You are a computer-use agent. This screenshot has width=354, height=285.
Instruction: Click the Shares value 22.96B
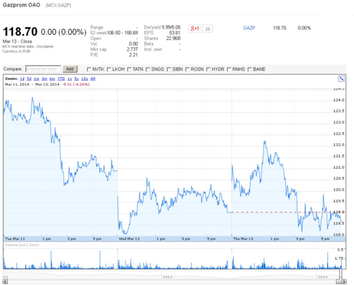tap(173, 39)
